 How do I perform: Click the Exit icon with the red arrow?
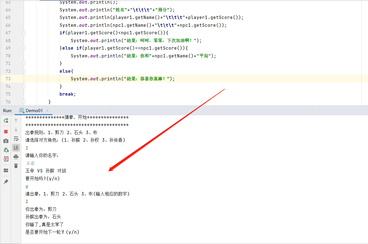pyautogui.click(x=6, y=159)
